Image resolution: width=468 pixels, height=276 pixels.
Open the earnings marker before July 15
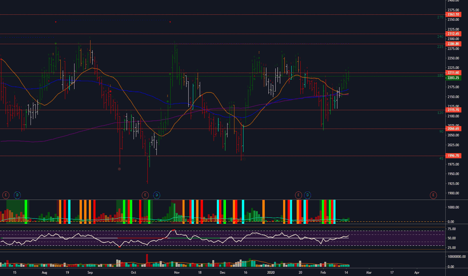[x=6, y=195]
